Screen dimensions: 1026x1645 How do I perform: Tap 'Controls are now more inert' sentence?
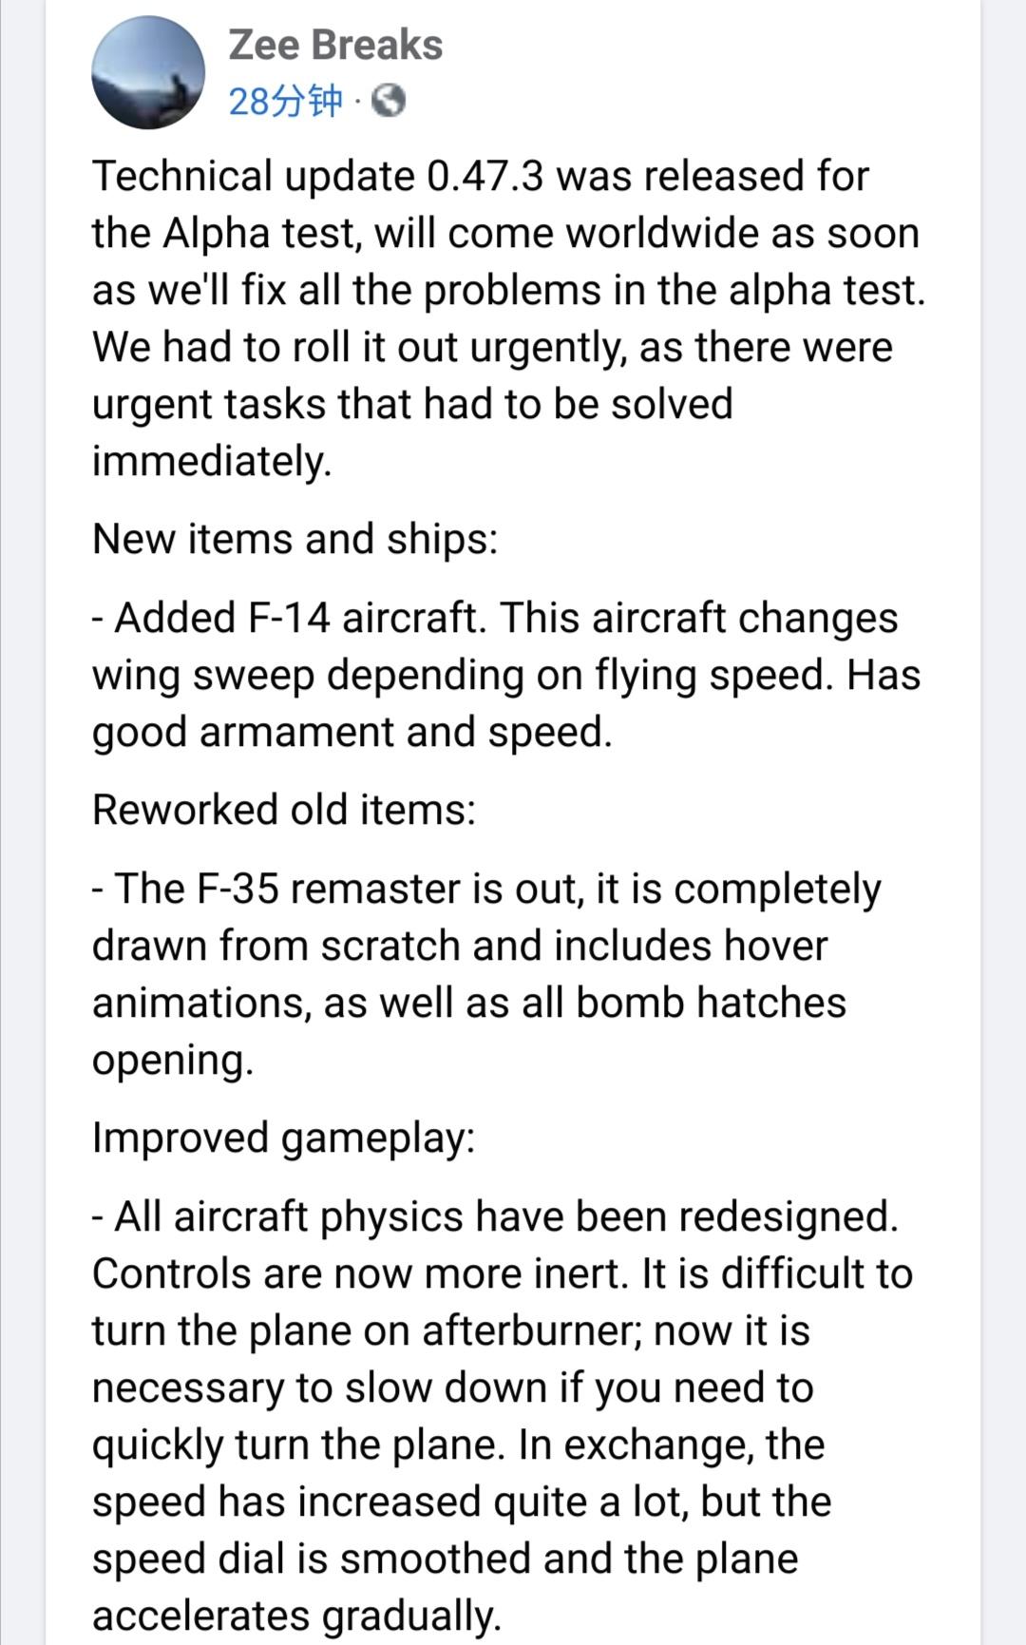[x=360, y=1273]
